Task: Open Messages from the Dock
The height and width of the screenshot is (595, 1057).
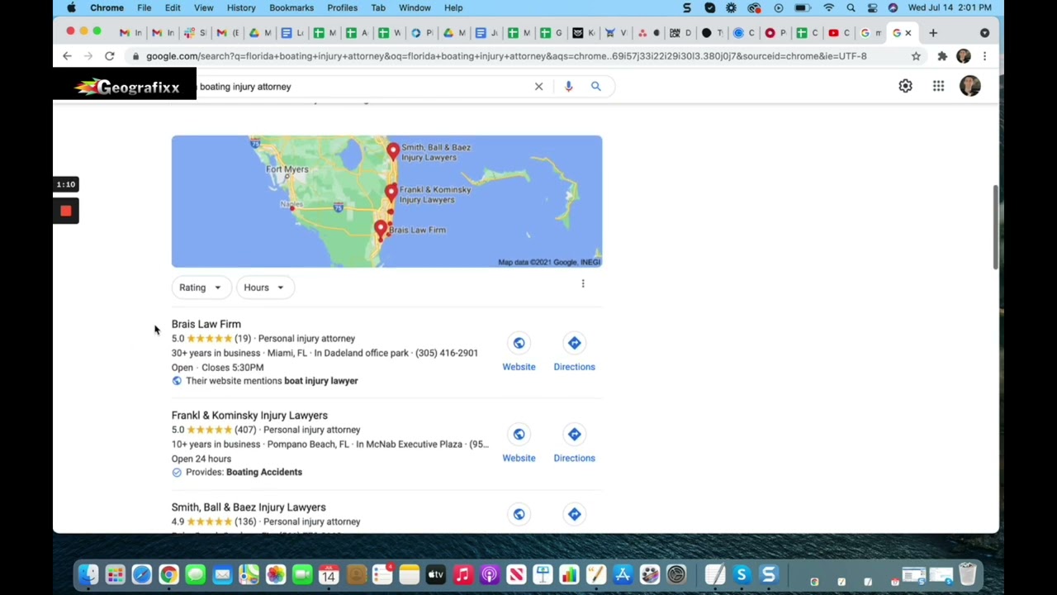Action: (x=195, y=574)
